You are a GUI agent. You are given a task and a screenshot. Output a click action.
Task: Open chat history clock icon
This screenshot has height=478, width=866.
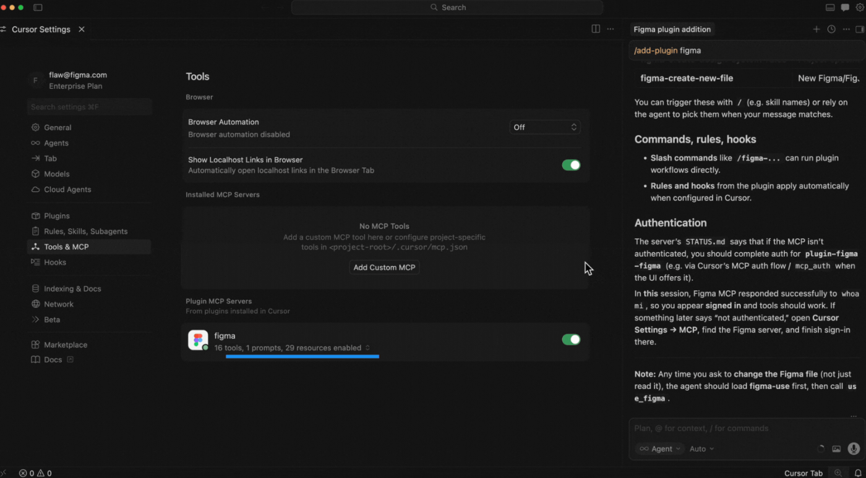point(831,29)
